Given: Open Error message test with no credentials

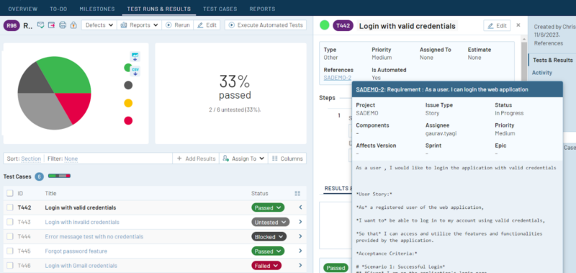Looking at the screenshot, I should pos(94,237).
